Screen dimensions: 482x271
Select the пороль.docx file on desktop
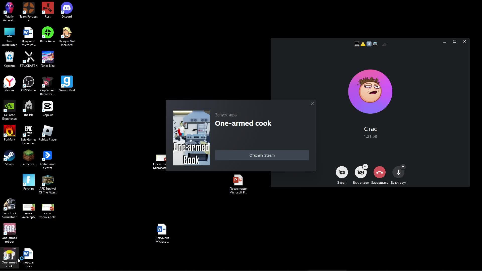pos(28,254)
